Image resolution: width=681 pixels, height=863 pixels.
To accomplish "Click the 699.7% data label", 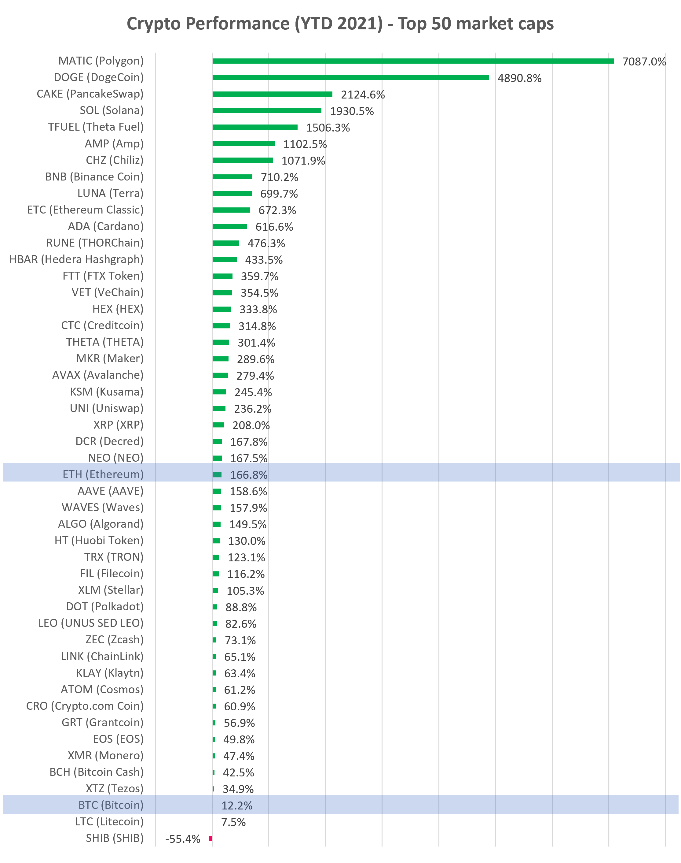I will [279, 194].
